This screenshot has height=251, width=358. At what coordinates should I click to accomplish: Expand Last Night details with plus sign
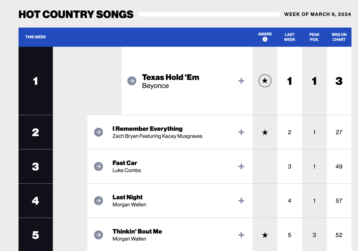241,201
